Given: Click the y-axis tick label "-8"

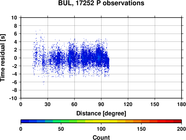Looking at the screenshot, I should click(15, 90).
